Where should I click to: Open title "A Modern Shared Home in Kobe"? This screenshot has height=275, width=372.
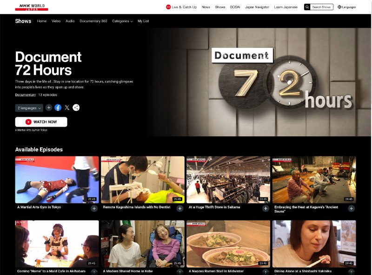point(128,271)
